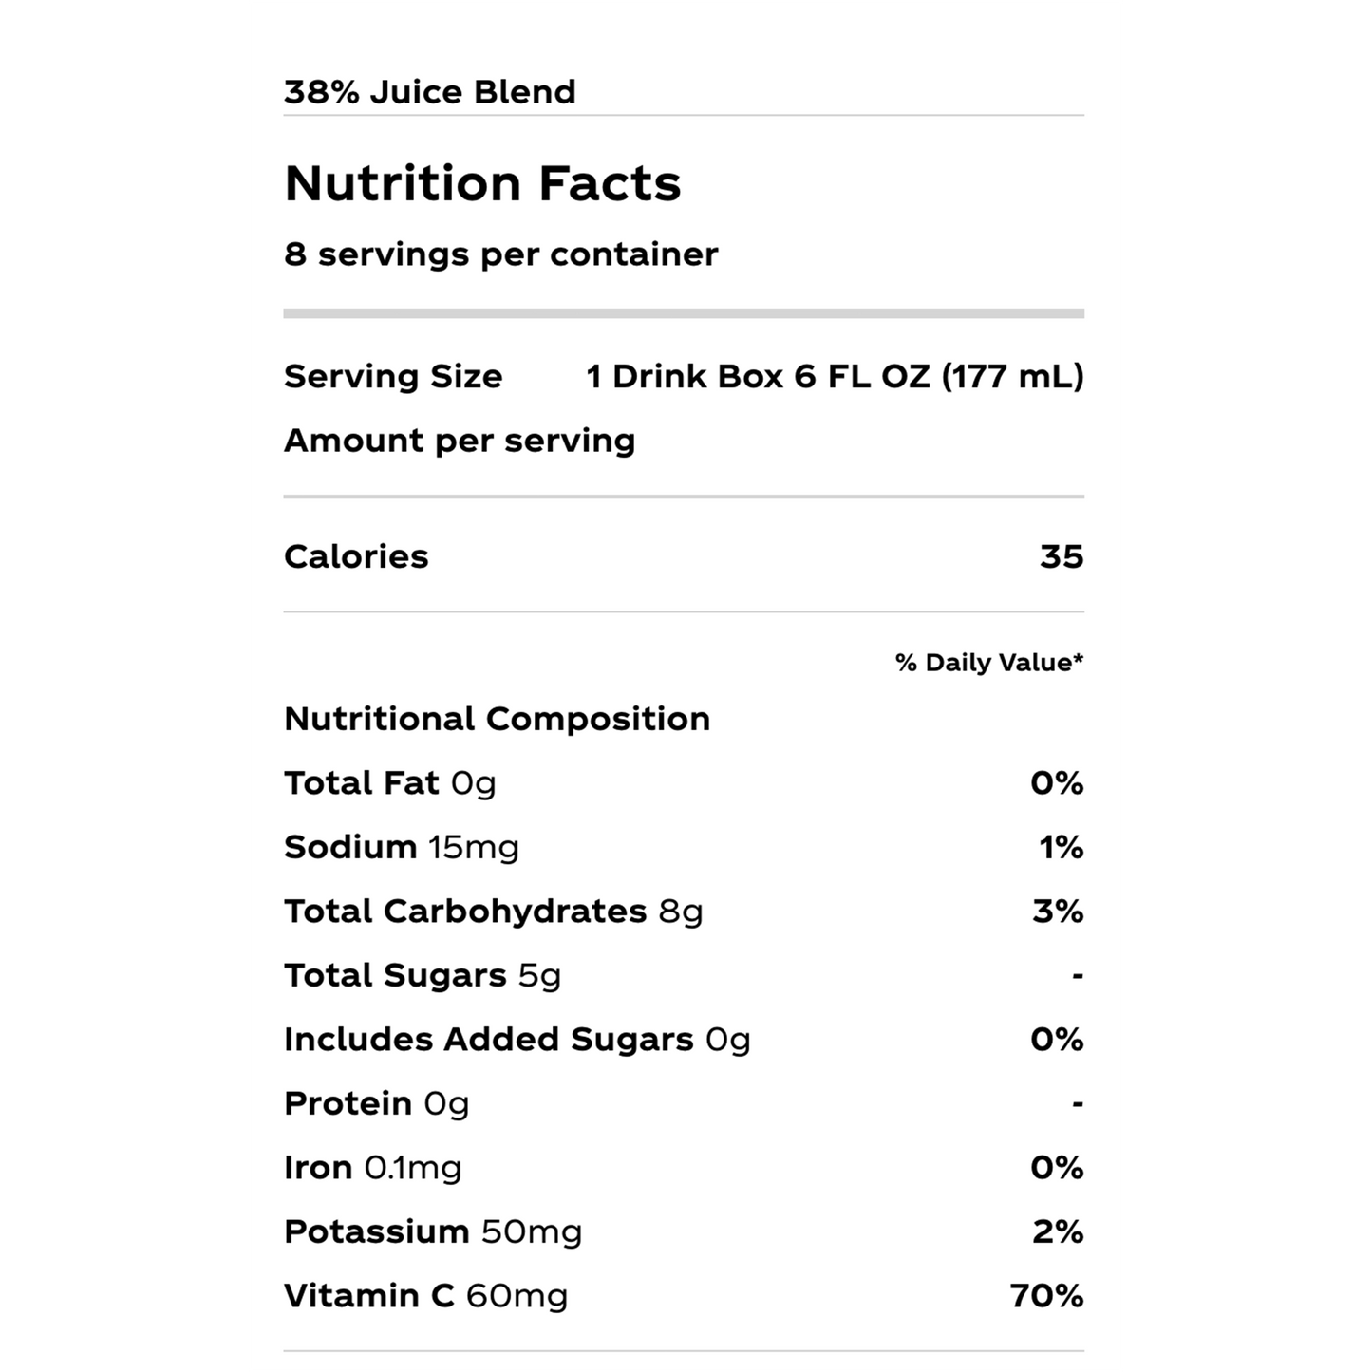Click the "Total Carbohydrates 8g" row label

click(x=494, y=912)
